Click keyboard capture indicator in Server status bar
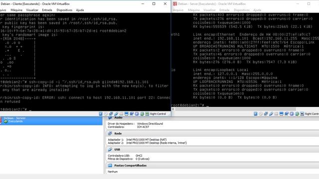 point(302,114)
